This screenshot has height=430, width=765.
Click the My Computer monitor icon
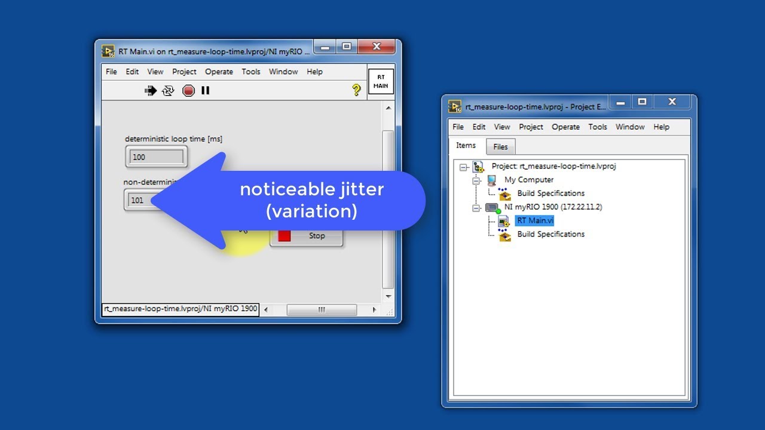tap(492, 180)
